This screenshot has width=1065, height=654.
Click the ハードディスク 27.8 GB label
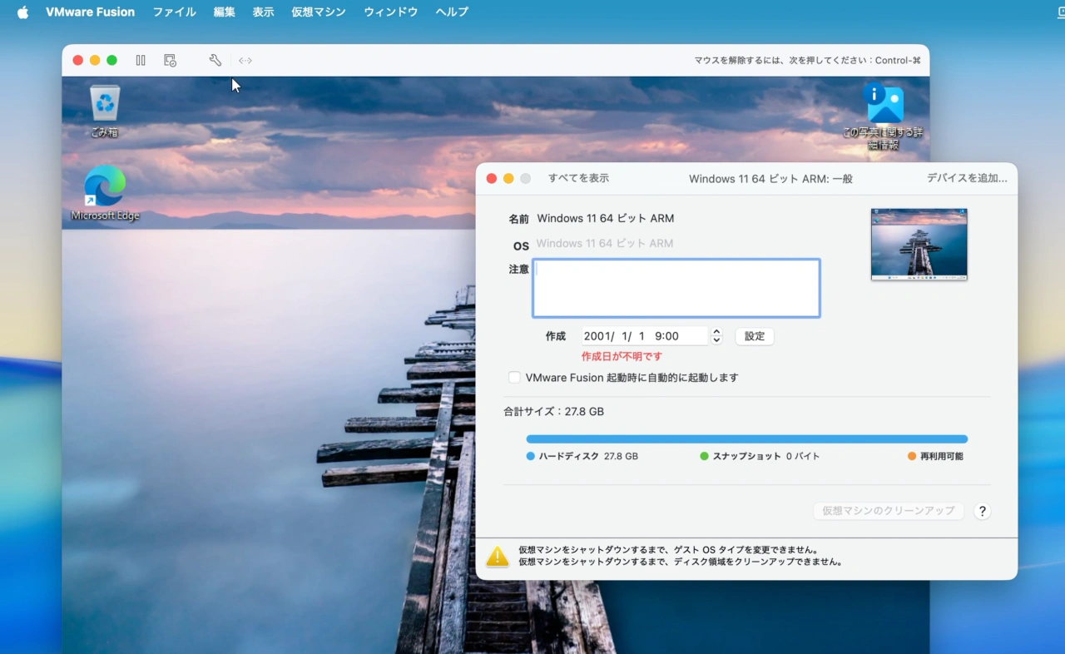[588, 456]
